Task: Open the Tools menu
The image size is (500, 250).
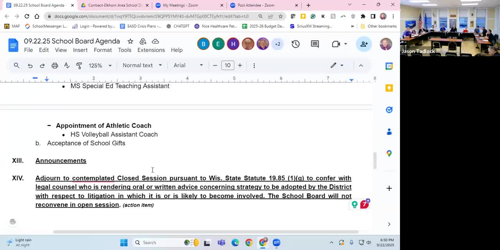Action: 125,50
